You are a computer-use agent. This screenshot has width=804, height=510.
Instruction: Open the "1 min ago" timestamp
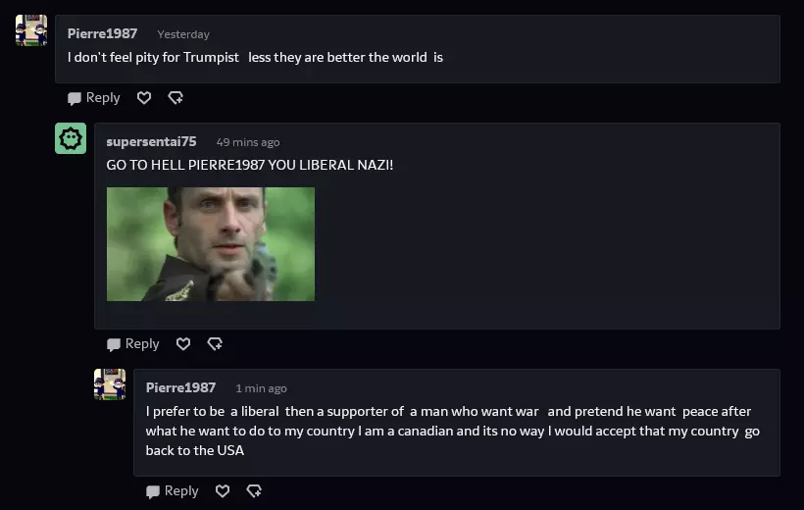(x=261, y=388)
